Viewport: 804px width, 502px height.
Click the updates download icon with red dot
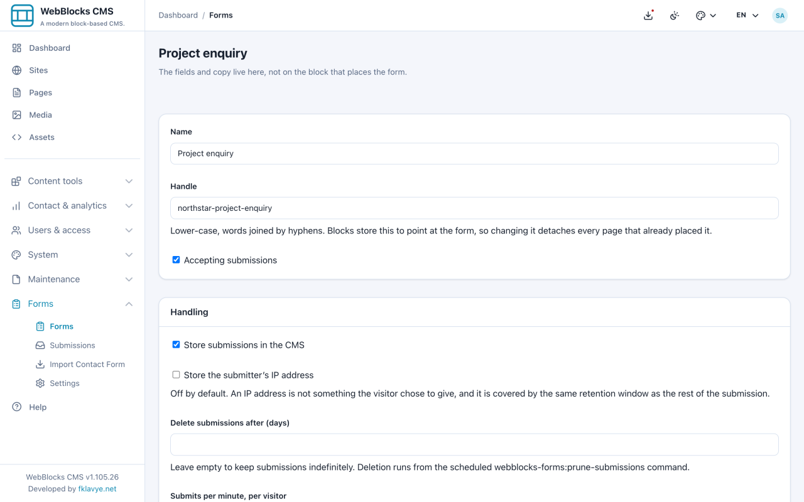(x=648, y=15)
